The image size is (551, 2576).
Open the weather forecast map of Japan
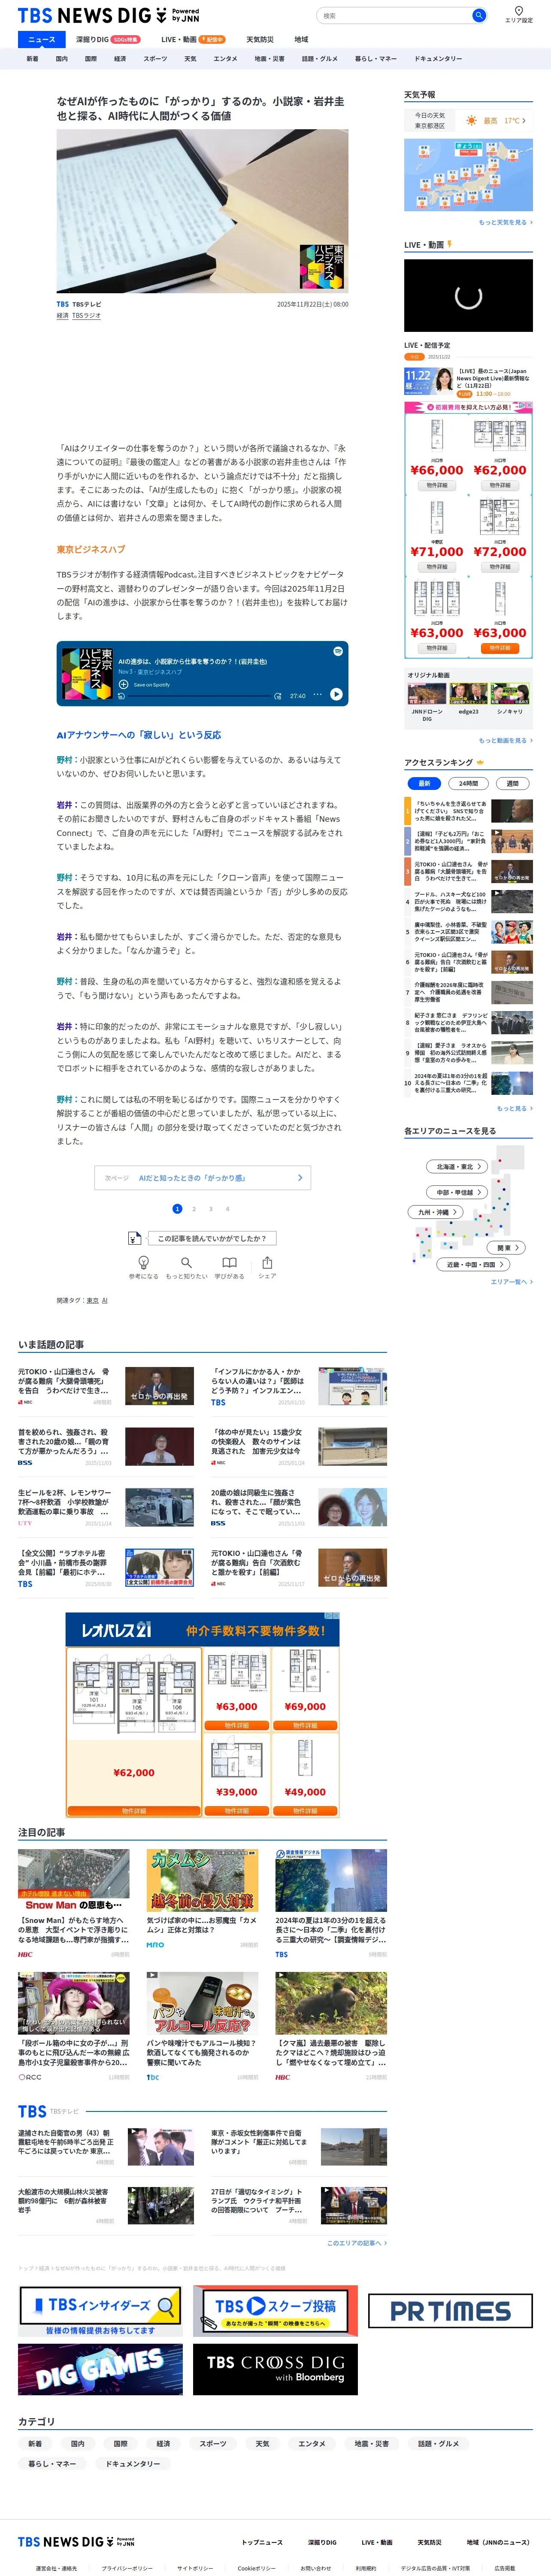468,175
